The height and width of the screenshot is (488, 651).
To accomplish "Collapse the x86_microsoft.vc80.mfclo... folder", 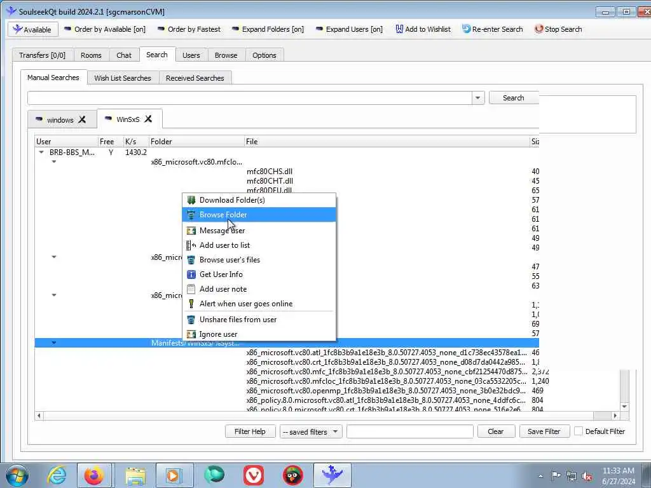I will click(x=54, y=162).
